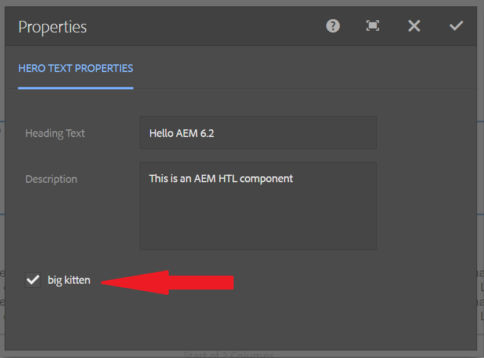Place cursor in "Hello AEM 6.2" text
Viewport: 484px width, 358px height.
181,133
